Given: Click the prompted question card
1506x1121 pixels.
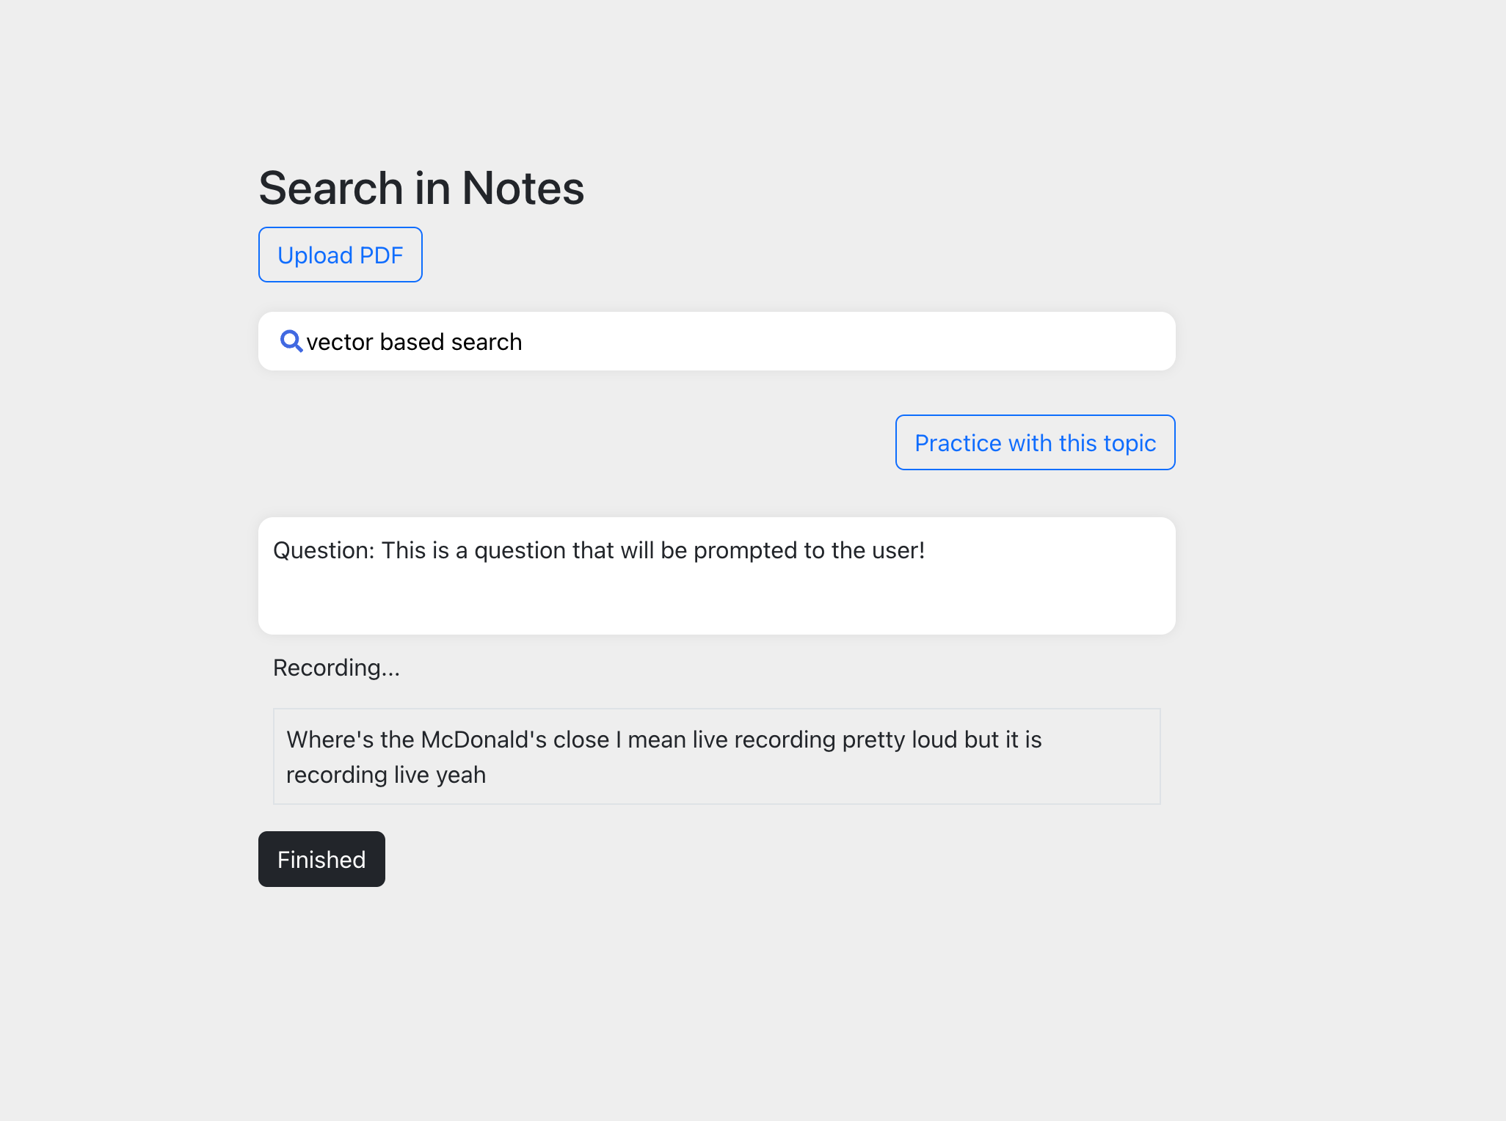Looking at the screenshot, I should (716, 576).
